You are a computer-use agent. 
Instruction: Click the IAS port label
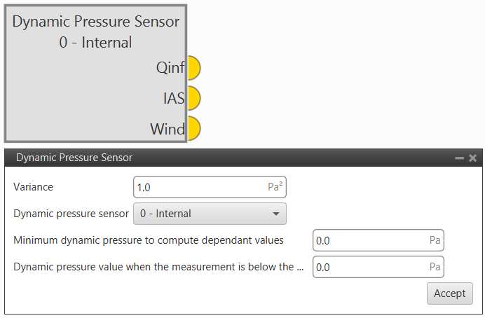point(173,99)
